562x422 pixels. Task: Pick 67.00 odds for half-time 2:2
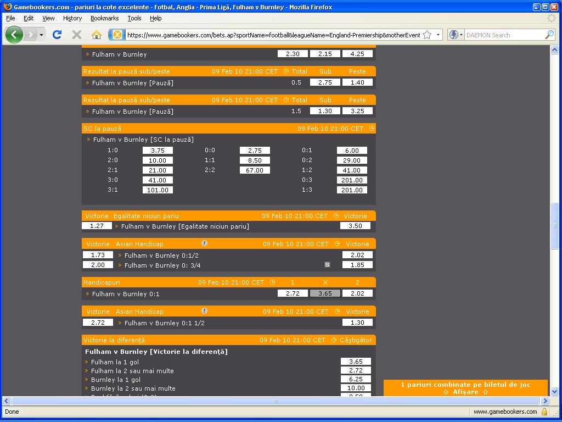point(255,170)
